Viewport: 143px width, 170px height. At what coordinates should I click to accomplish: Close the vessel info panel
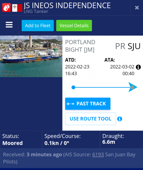point(137,7)
